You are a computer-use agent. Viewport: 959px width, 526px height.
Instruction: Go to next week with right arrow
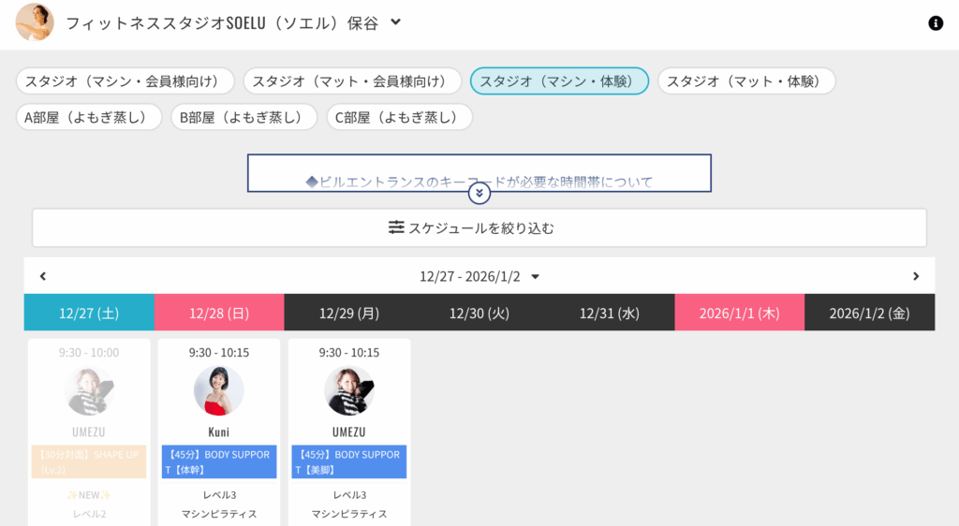click(x=916, y=276)
